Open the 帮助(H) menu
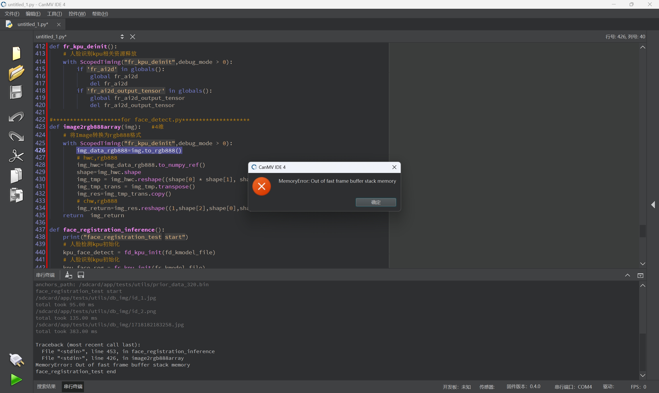Viewport: 659px width, 393px height. point(100,13)
